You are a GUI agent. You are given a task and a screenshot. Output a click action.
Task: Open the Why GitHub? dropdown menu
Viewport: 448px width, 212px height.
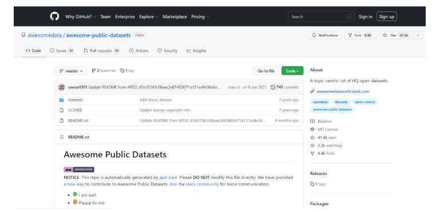(x=81, y=17)
